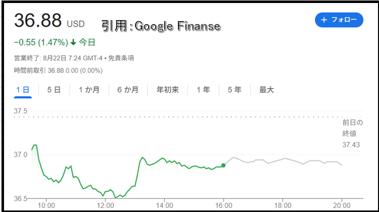Switch to the 5日 tab

pos(54,90)
